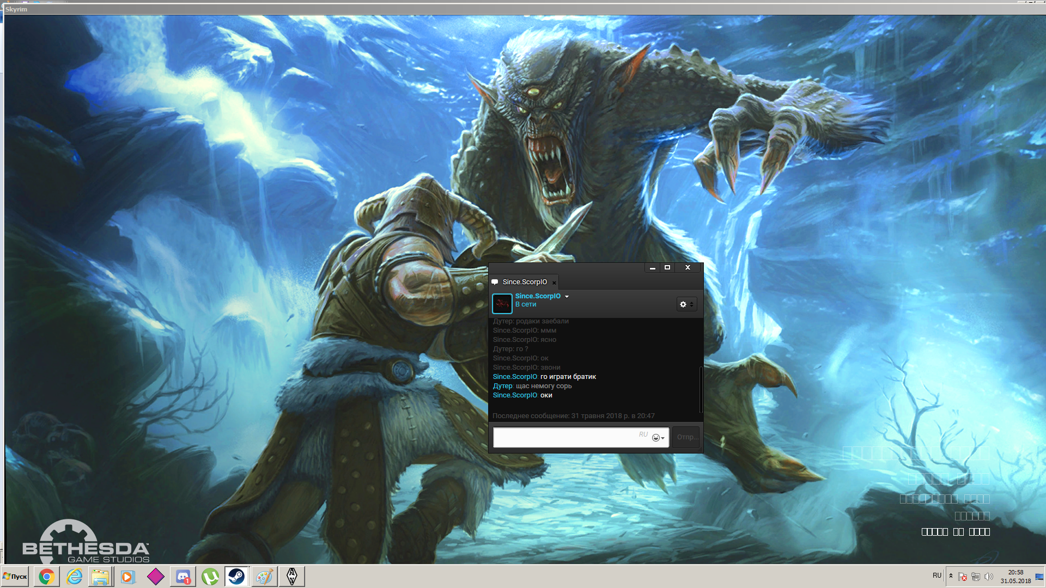Click the 'Since.ScorpIO: ммм' message

pyautogui.click(x=525, y=330)
